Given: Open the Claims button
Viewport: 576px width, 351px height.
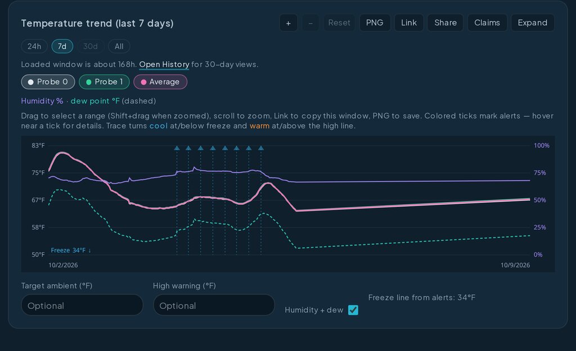Looking at the screenshot, I should (487, 22).
